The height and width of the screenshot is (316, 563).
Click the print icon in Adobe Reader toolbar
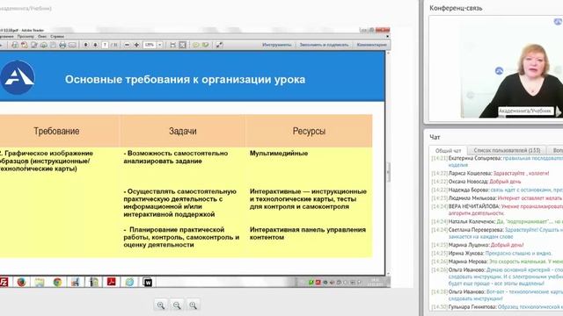62,45
